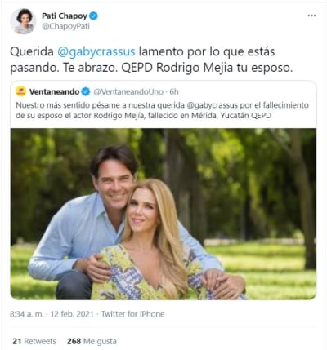Click the blue verified badge beside Pati Chapoy

[x=93, y=16]
